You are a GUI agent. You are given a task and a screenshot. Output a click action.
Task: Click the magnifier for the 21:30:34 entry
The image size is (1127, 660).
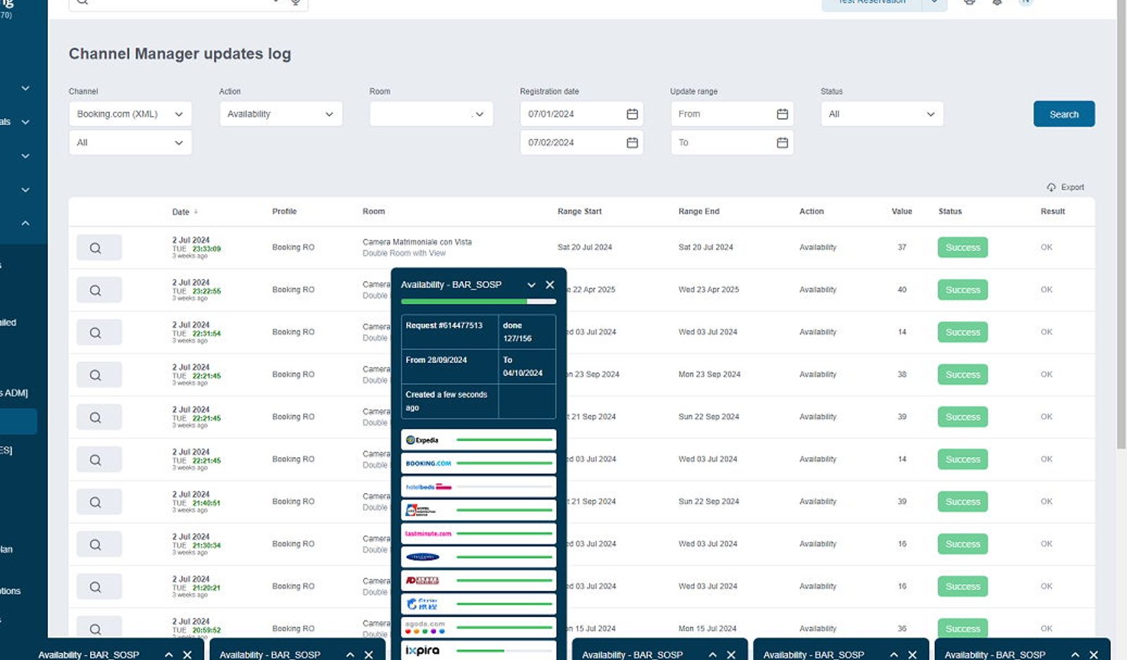(x=99, y=544)
